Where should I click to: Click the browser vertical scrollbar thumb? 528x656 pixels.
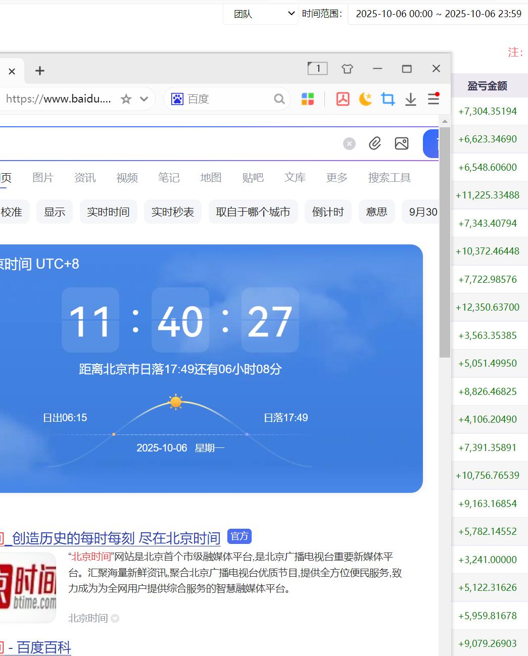(x=445, y=242)
